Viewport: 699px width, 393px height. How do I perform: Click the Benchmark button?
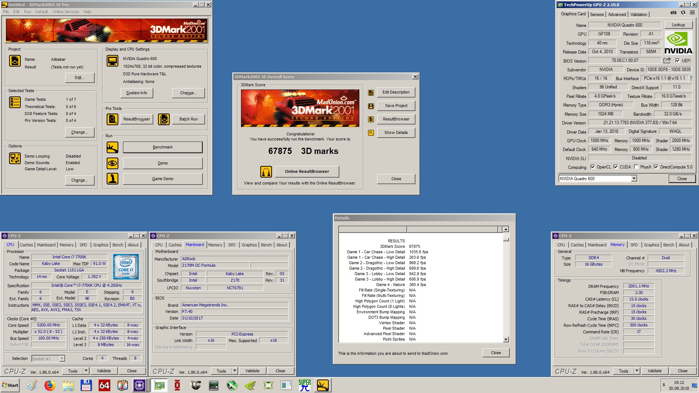[163, 147]
